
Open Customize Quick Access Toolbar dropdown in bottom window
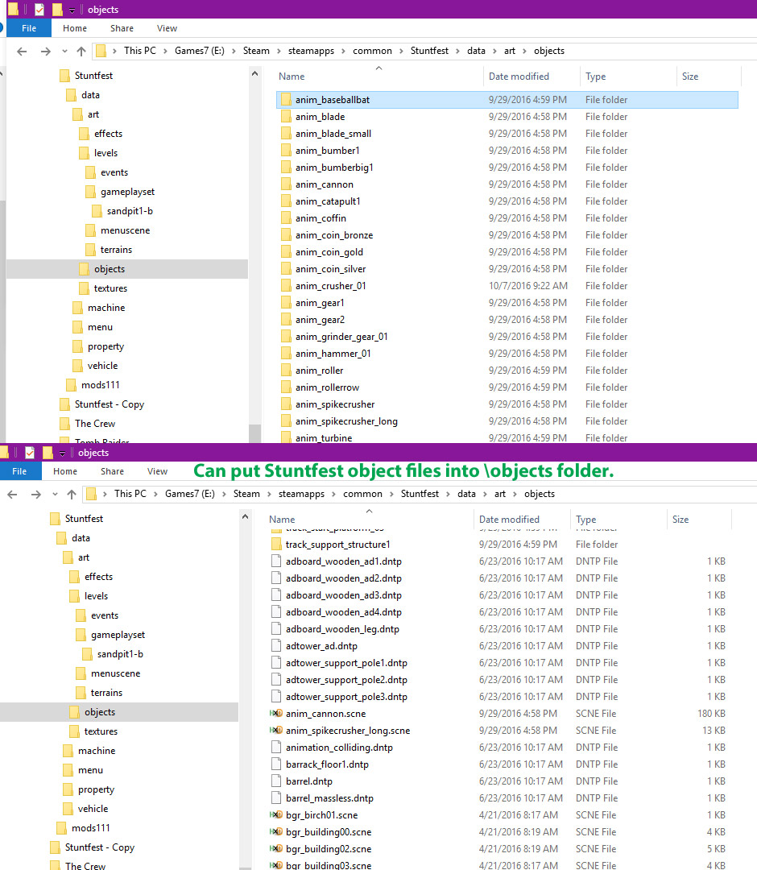pyautogui.click(x=63, y=454)
